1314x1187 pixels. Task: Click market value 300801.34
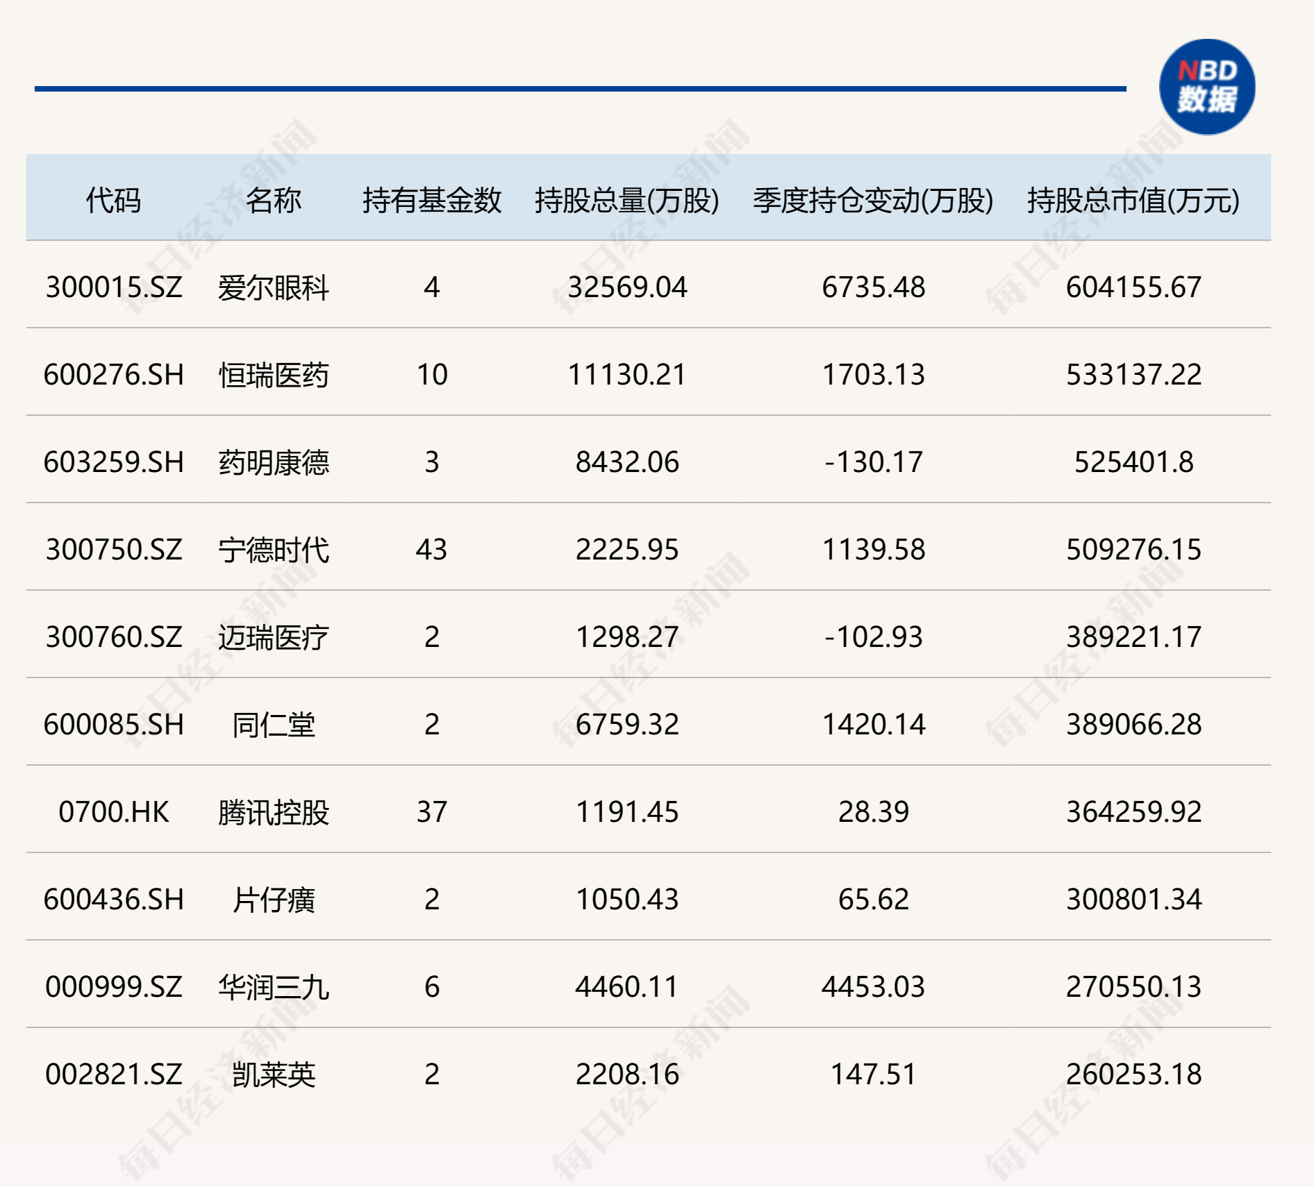coord(1133,900)
